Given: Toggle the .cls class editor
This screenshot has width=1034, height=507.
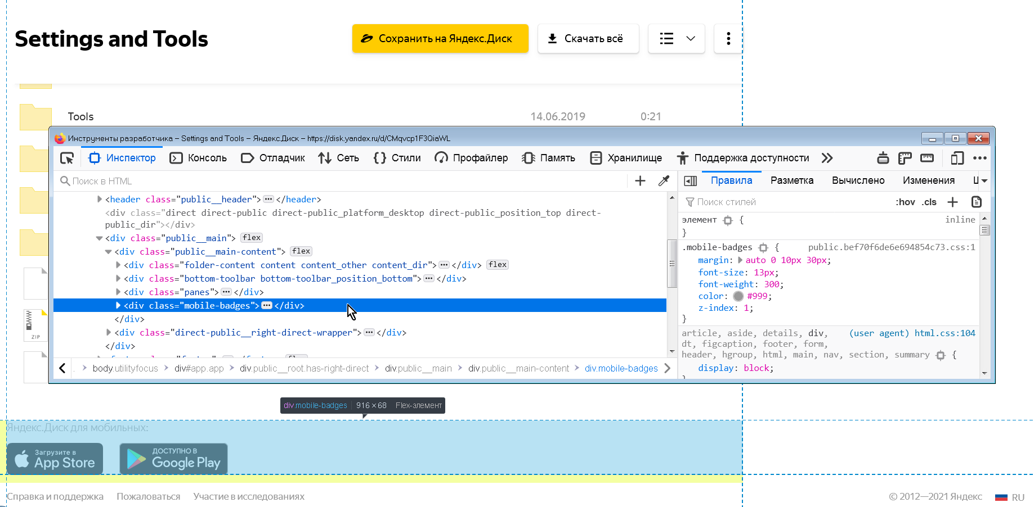Looking at the screenshot, I should 929,202.
